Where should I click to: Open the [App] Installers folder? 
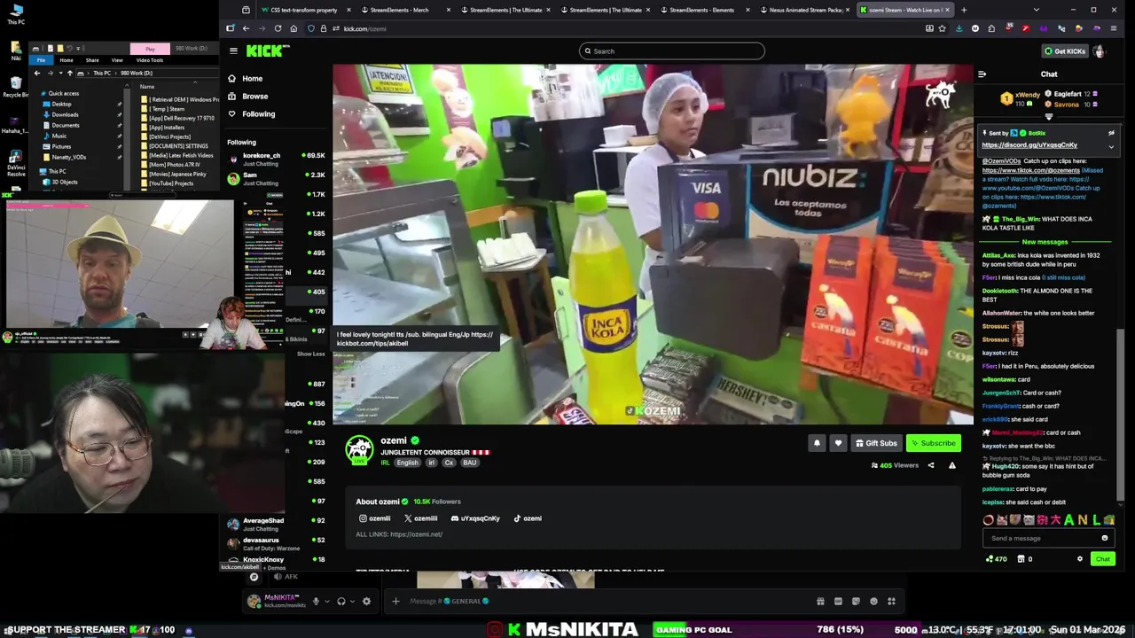(x=167, y=128)
